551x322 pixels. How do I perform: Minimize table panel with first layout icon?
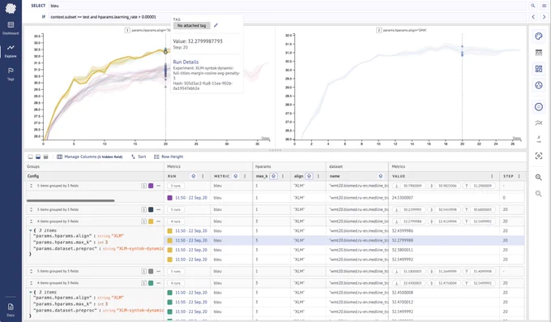pyautogui.click(x=31, y=157)
